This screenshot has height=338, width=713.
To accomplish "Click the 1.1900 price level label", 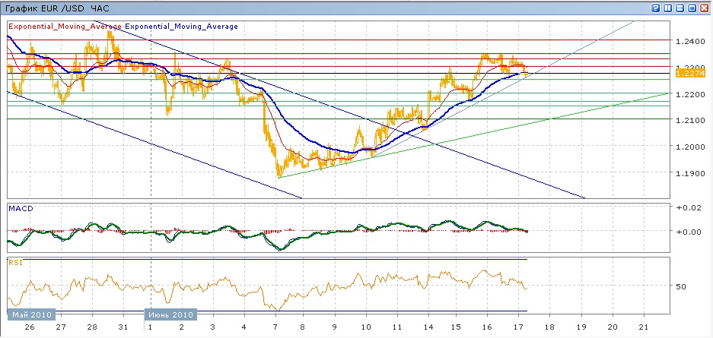I will [689, 173].
